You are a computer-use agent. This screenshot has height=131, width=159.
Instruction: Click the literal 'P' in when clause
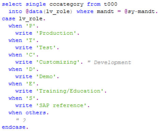pyautogui.click(x=31, y=26)
